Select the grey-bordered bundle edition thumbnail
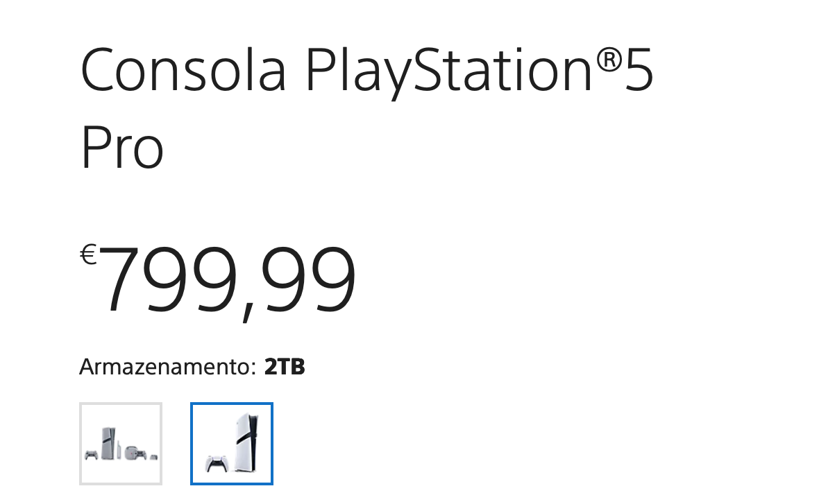The image size is (819, 502). point(121,444)
